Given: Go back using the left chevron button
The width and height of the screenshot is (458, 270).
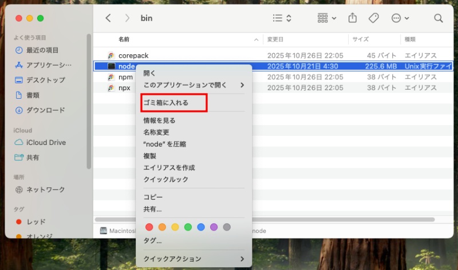Looking at the screenshot, I should click(x=108, y=18).
